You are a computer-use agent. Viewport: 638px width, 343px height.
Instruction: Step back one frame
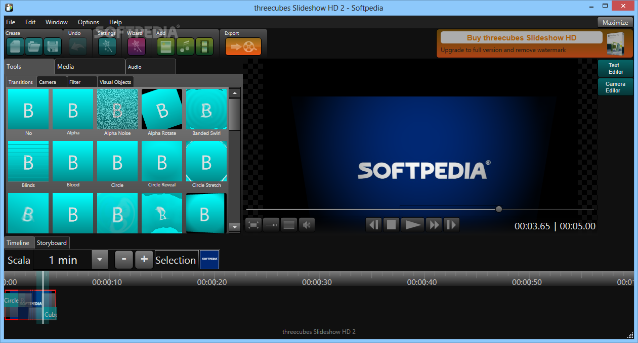pos(373,225)
